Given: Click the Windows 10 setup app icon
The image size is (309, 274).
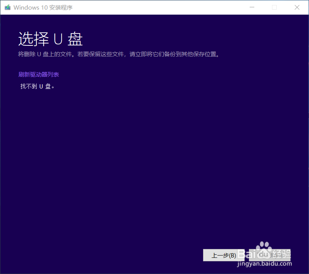Looking at the screenshot, I should [x=7, y=7].
